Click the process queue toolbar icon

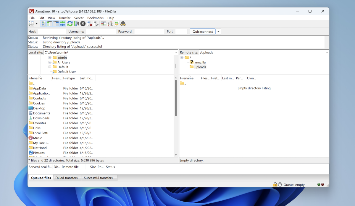(x=76, y=24)
